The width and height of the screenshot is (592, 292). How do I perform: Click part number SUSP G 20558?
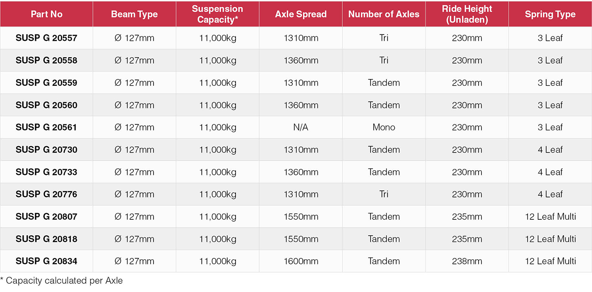coord(46,60)
